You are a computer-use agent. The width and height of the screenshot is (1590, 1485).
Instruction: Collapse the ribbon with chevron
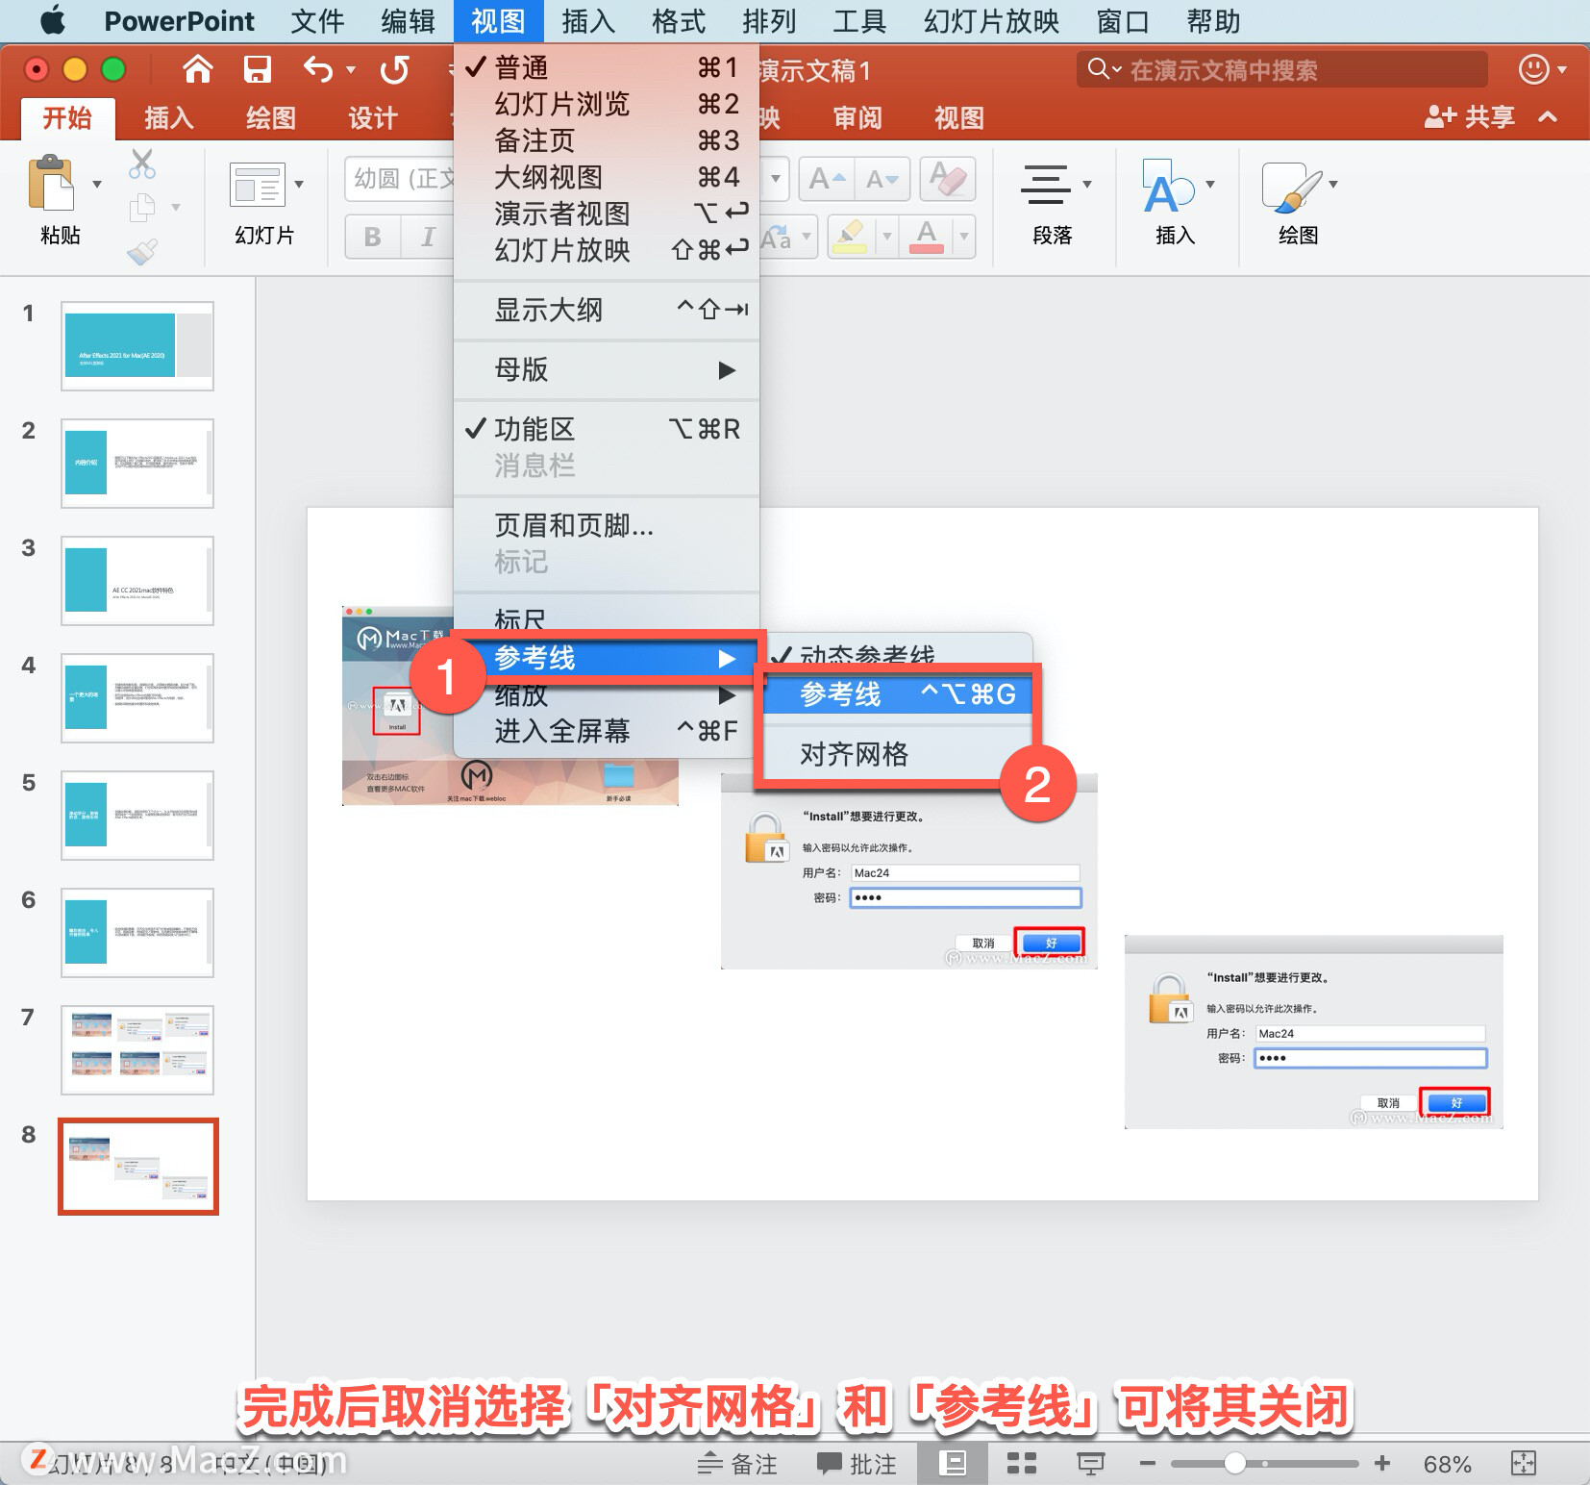pos(1548,116)
